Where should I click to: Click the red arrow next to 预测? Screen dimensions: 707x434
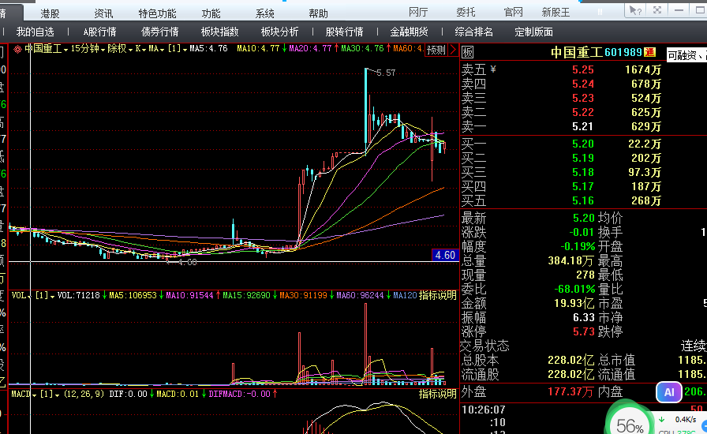tap(453, 49)
